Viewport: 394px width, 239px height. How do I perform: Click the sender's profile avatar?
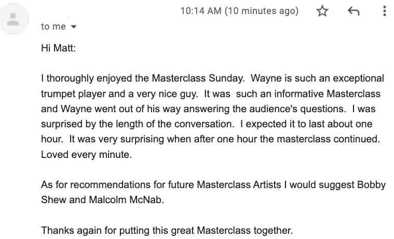tap(13, 20)
